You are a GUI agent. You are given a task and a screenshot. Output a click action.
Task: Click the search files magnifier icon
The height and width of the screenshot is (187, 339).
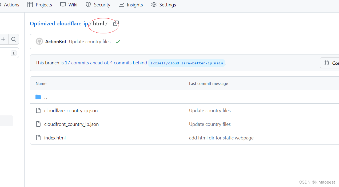coord(14,40)
